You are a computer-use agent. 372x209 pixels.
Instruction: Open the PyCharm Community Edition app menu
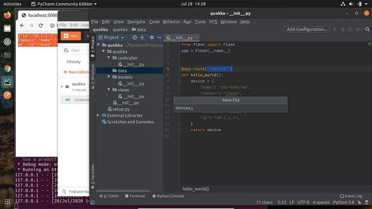point(64,4)
